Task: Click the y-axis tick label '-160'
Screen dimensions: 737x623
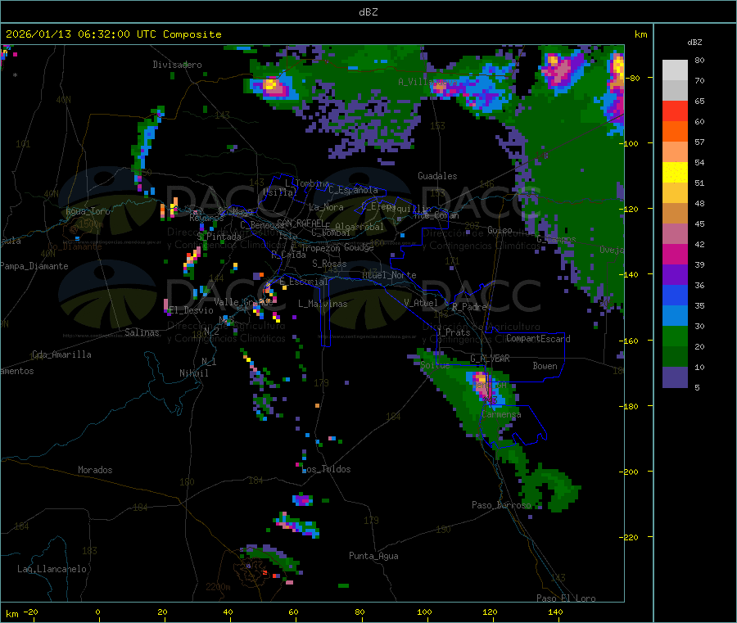Action: click(x=629, y=341)
